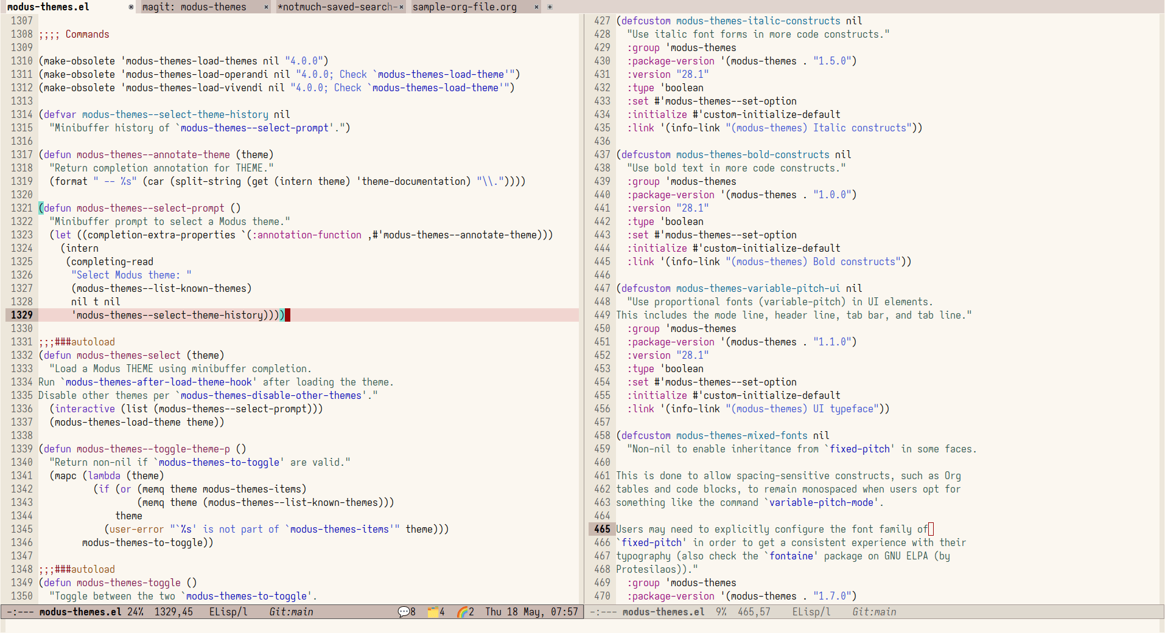This screenshot has width=1165, height=633.
Task: Click 'defcustom modus-themes-mixed-fonts' on line 458
Action: [x=714, y=435]
